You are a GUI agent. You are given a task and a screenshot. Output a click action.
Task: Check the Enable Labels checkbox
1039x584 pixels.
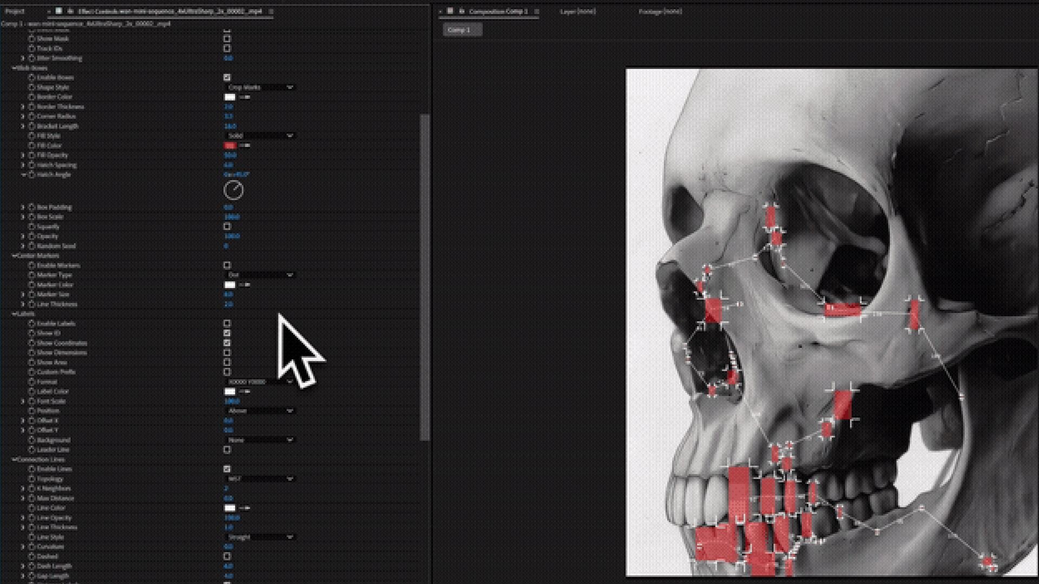(x=227, y=324)
